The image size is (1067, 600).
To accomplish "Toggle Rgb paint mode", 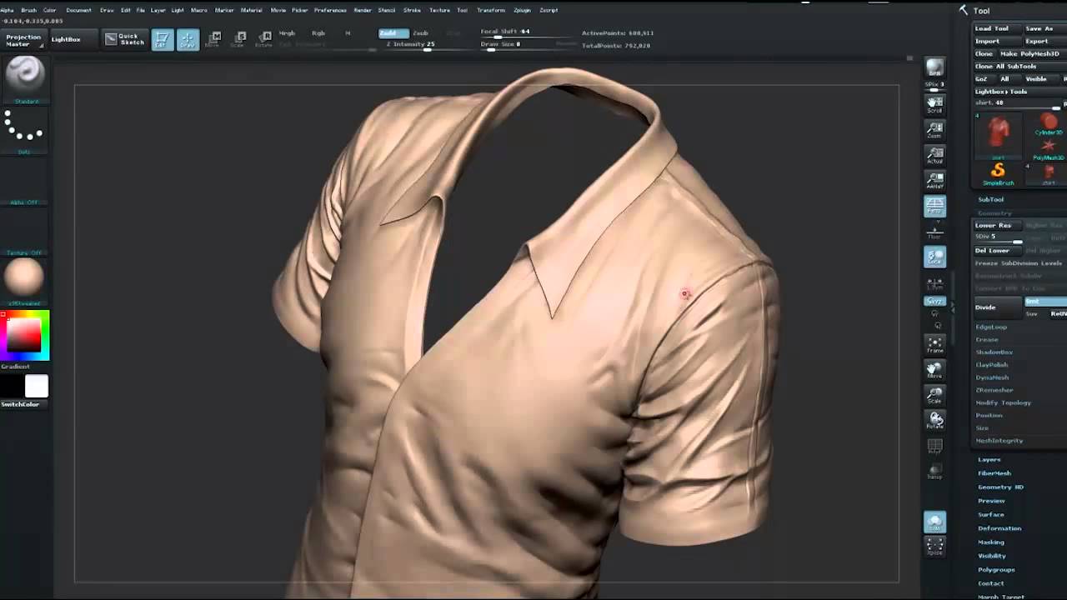I will coord(318,33).
